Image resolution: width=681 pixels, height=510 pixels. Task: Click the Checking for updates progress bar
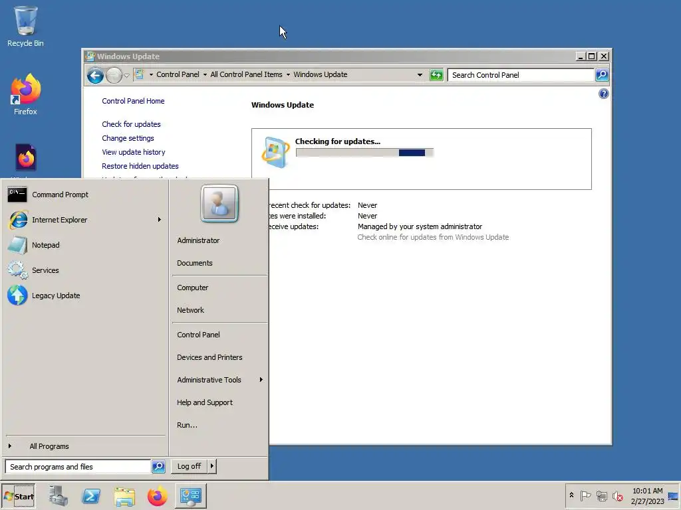[x=364, y=153]
